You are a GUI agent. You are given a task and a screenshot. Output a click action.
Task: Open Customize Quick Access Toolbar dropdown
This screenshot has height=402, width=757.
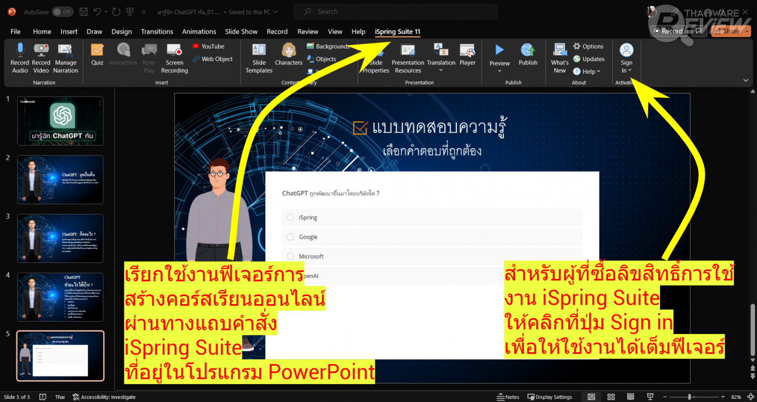[x=143, y=12]
